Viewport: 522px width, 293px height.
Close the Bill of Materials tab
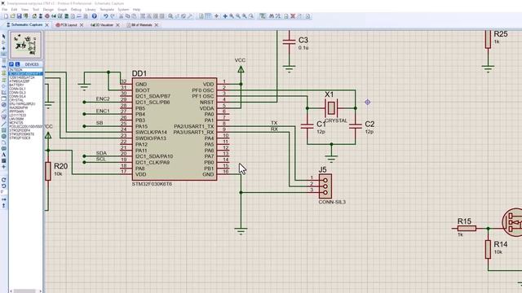pos(156,25)
